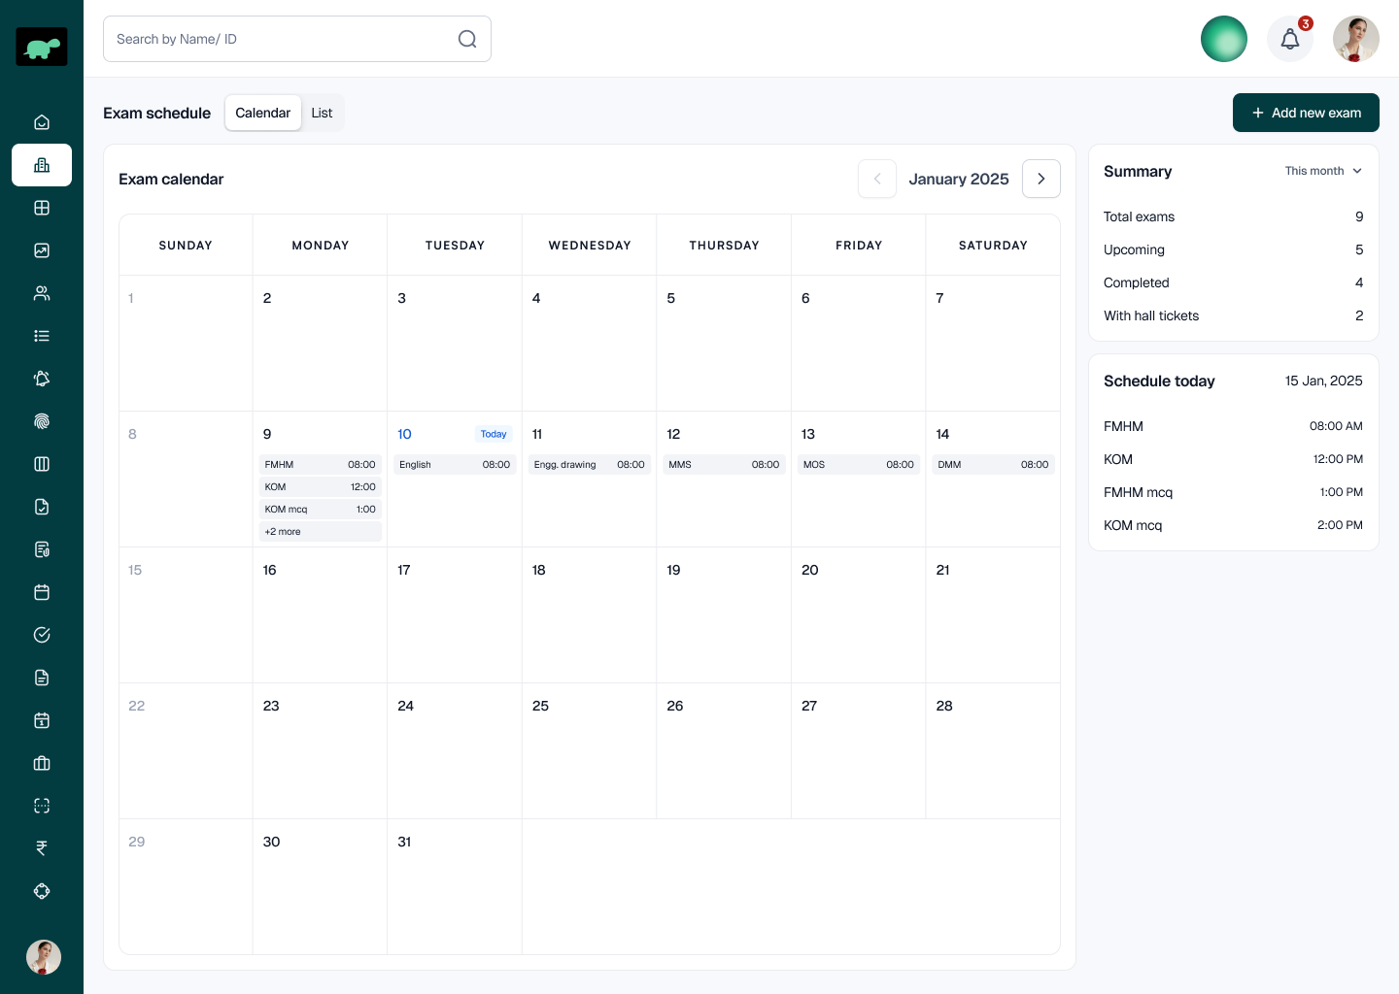The width and height of the screenshot is (1399, 994).
Task: Open the notifications bell with badge 3
Action: [x=1290, y=39]
